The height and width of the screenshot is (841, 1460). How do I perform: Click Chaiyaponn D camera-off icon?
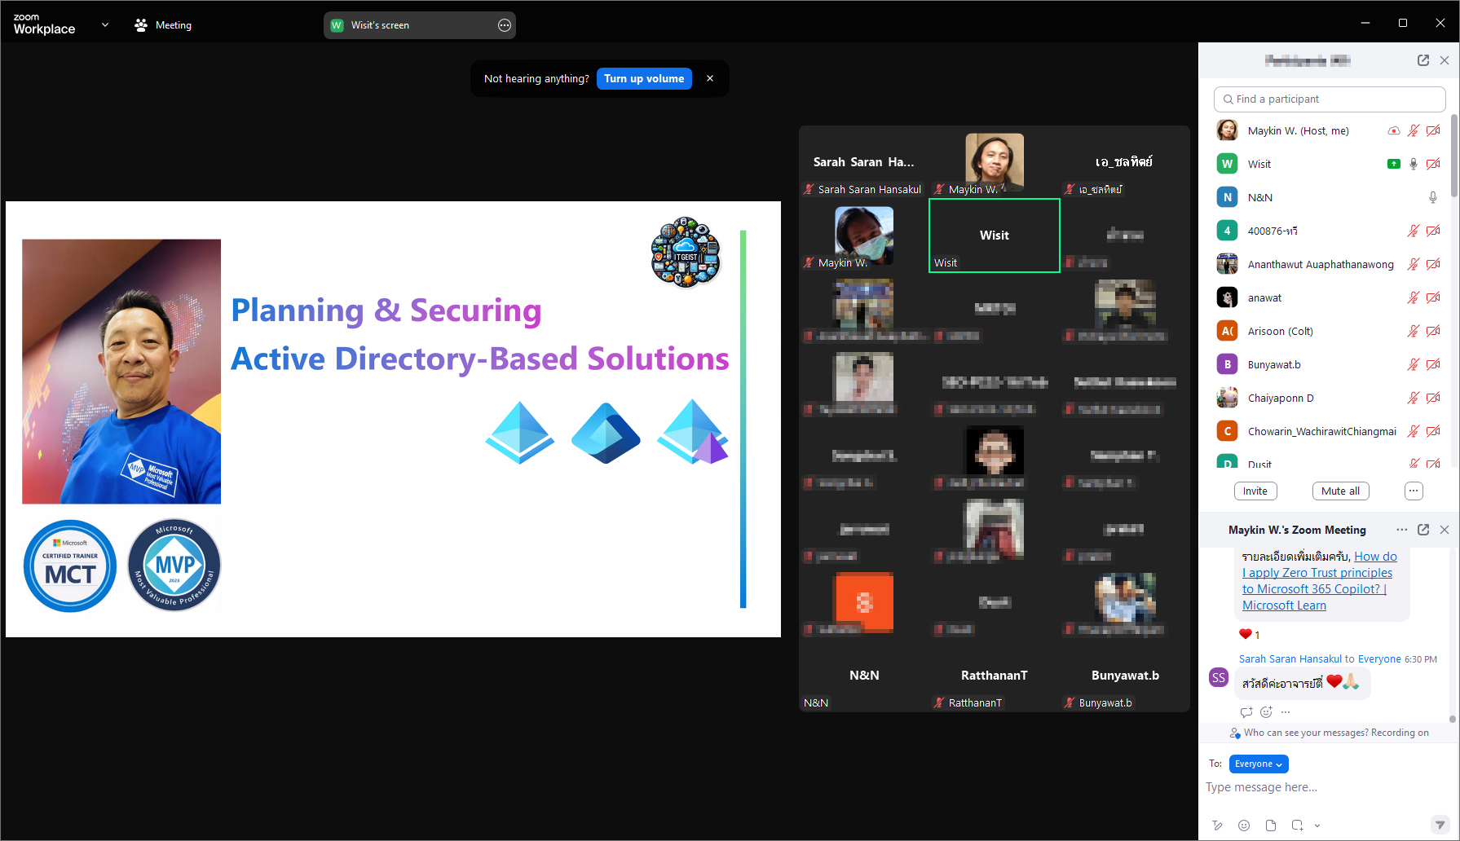[1433, 398]
